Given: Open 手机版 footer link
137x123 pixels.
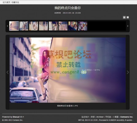Looking at the screenshot, I should coord(108,117).
